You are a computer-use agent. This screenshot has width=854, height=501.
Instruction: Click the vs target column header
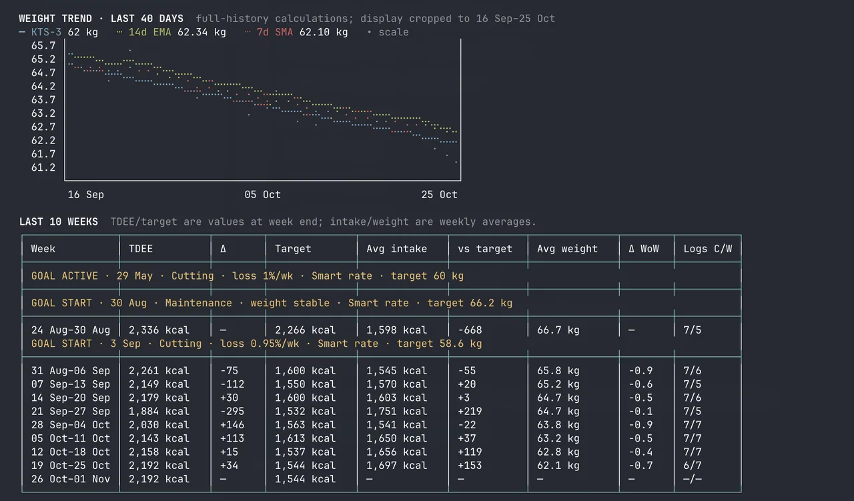(x=485, y=249)
